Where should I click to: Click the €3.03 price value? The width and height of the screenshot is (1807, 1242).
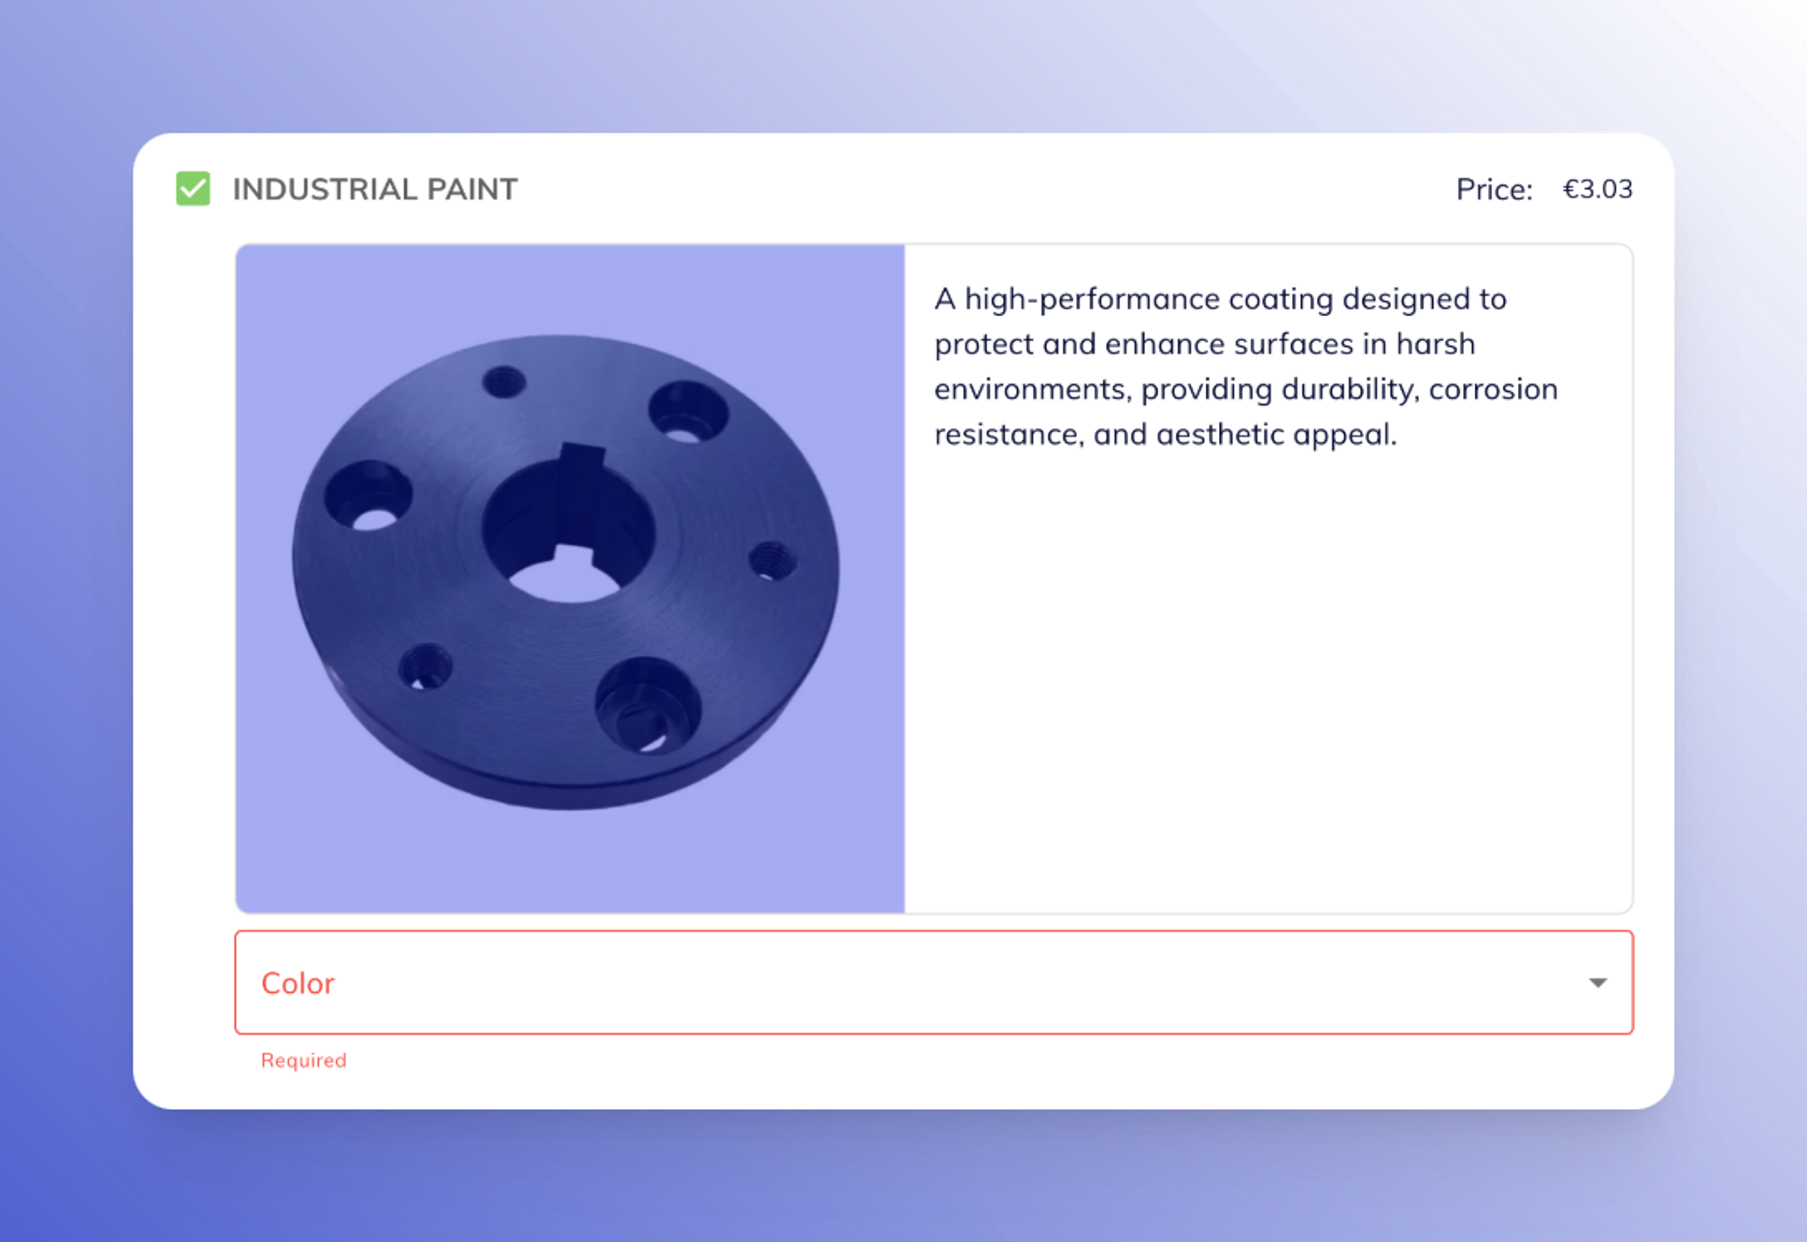coord(1597,189)
